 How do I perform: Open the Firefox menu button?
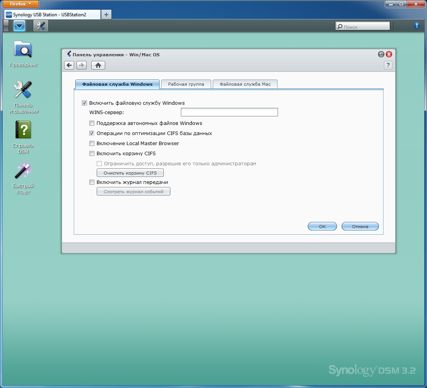[21, 4]
